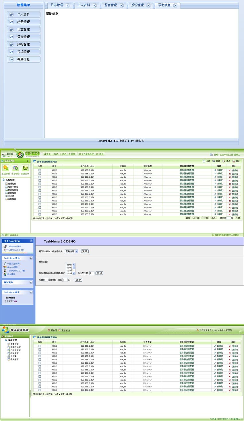Check the 全选 checkbox

pyautogui.click(x=204, y=161)
